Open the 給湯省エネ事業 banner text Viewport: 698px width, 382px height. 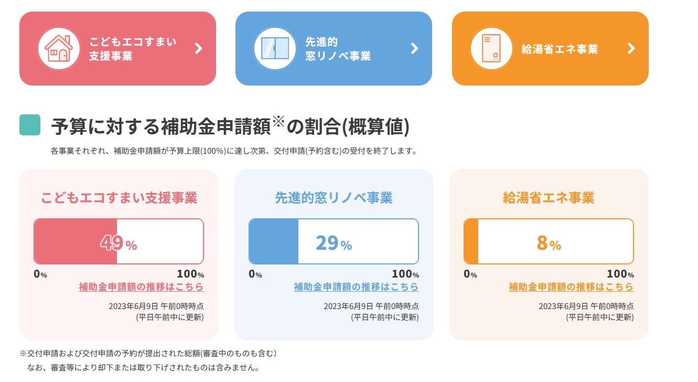pos(560,49)
